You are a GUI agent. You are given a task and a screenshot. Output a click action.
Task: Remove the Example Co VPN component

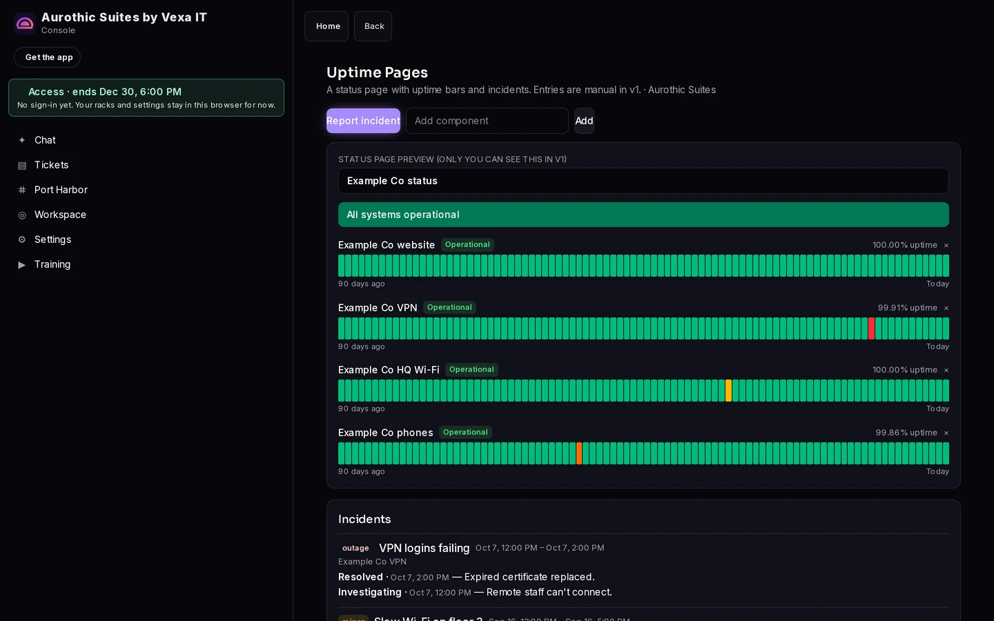coord(946,308)
